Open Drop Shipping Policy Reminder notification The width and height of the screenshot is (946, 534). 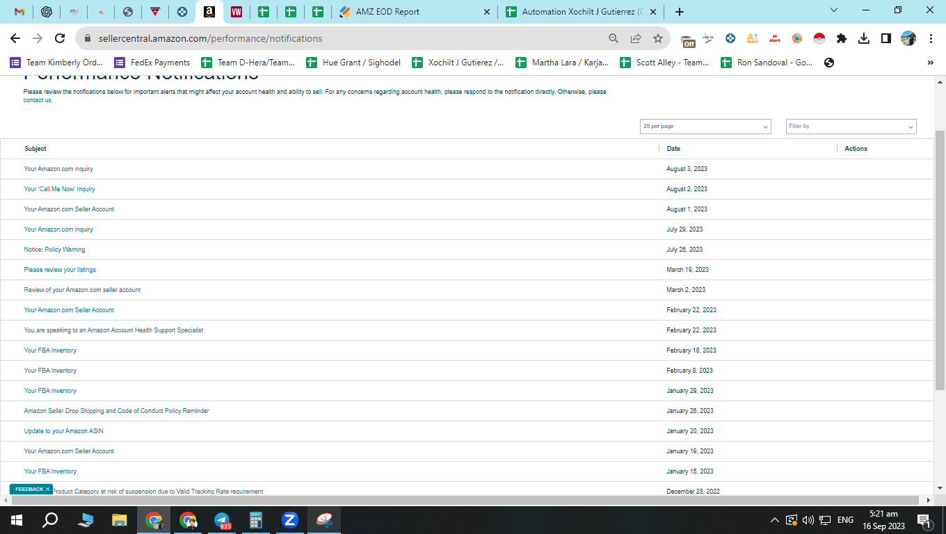tap(116, 411)
